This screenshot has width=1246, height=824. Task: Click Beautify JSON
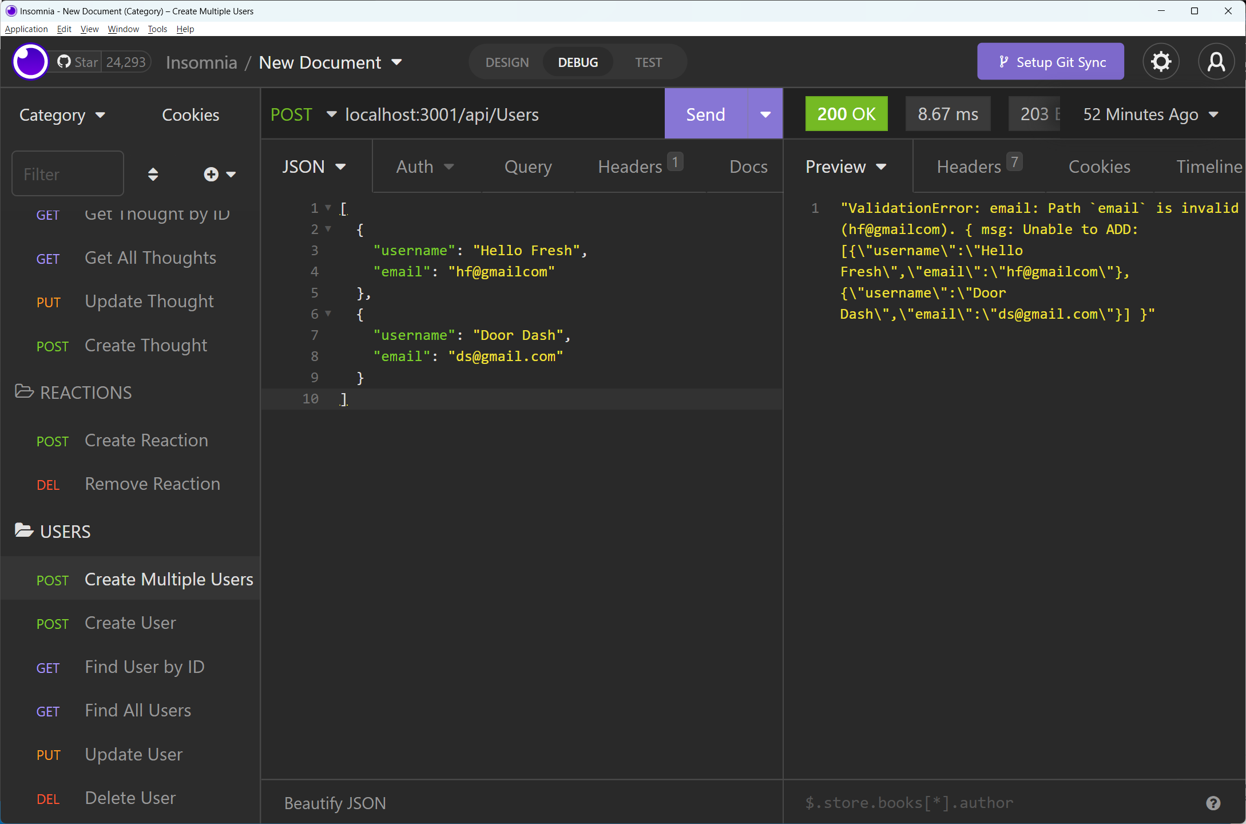tap(335, 803)
